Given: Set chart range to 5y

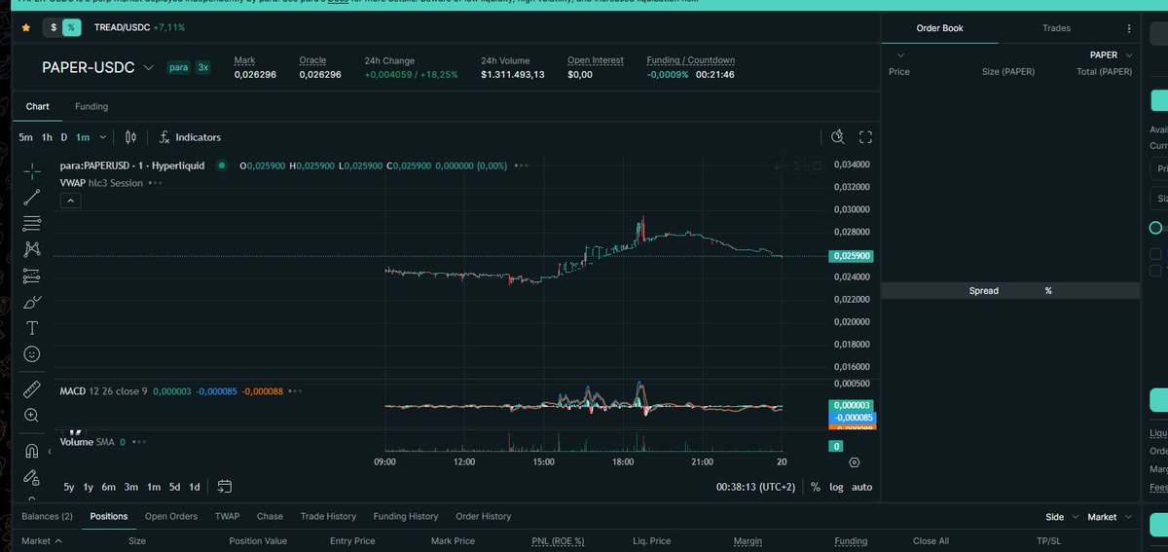Looking at the screenshot, I should click(69, 487).
